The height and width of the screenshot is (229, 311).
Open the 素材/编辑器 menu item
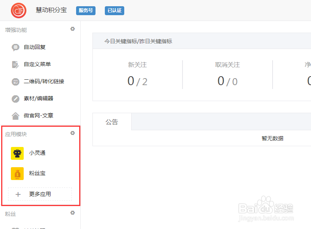coord(38,98)
